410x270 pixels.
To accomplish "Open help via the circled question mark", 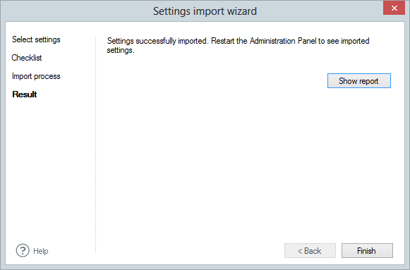I will tap(23, 251).
